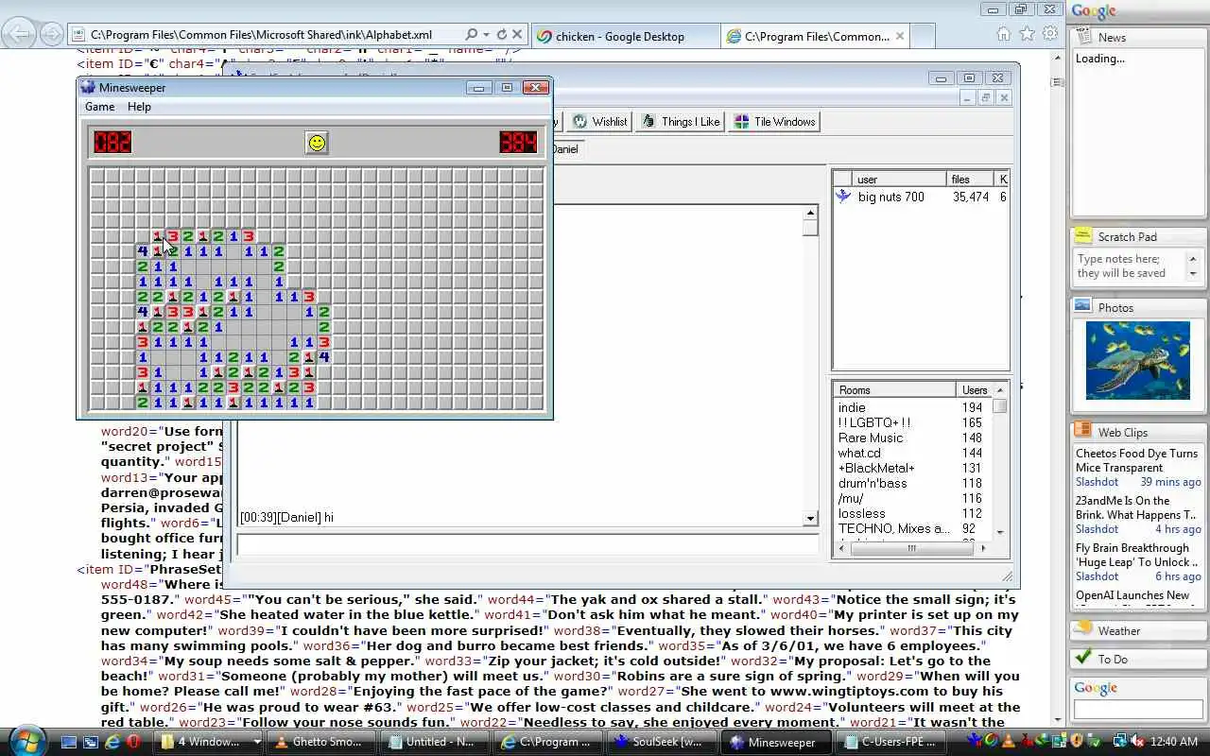This screenshot has width=1210, height=756.
Task: Click the IE forward arrow button
Action: coord(52,35)
